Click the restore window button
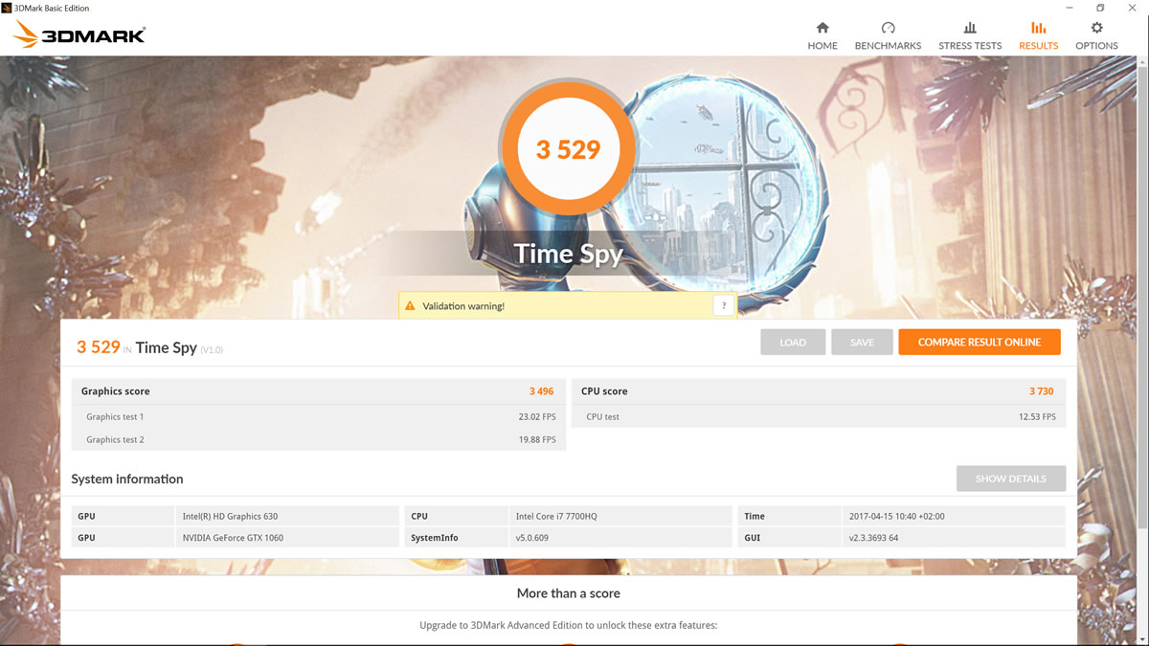The image size is (1149, 646). coord(1100,8)
